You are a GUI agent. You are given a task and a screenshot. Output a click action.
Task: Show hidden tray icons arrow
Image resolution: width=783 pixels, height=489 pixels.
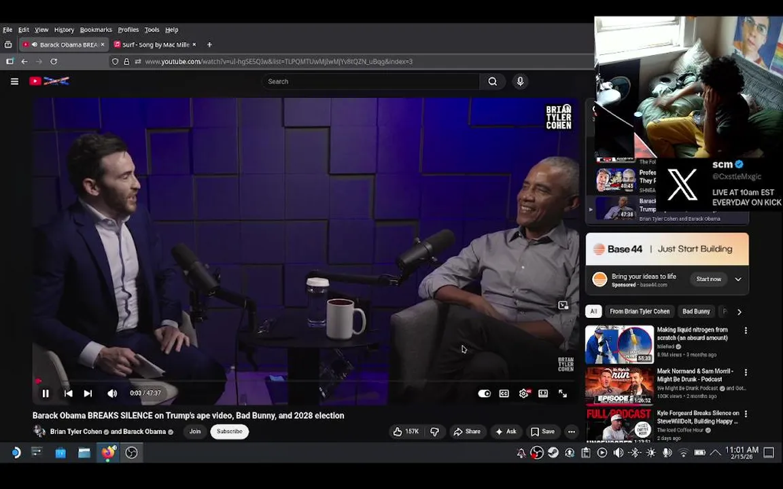click(x=715, y=452)
